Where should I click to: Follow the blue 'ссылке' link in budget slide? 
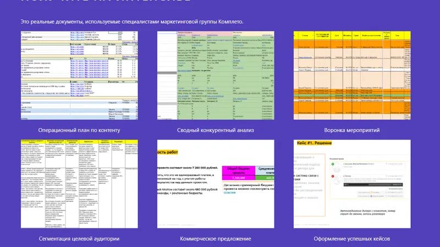click(229, 193)
